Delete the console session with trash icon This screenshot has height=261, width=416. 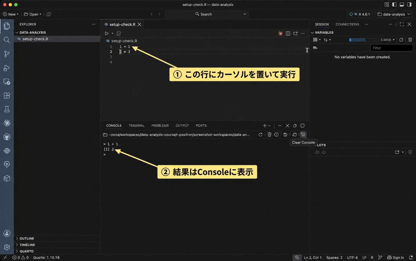pos(269,135)
